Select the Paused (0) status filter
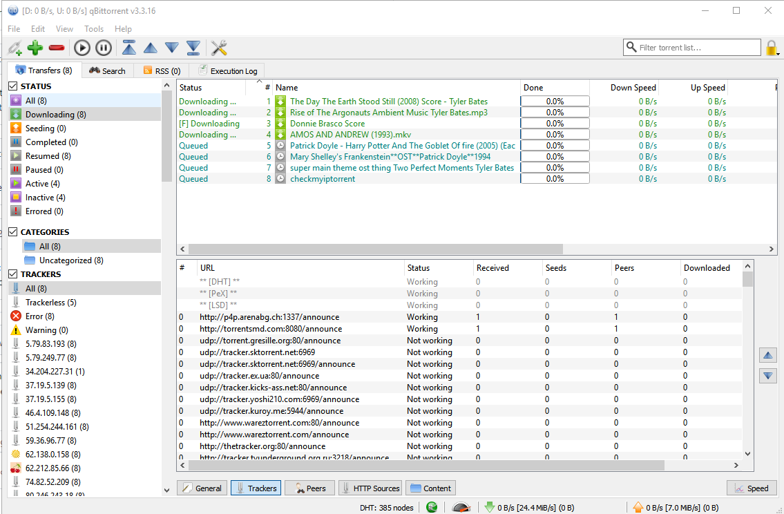The image size is (784, 514). [x=85, y=170]
